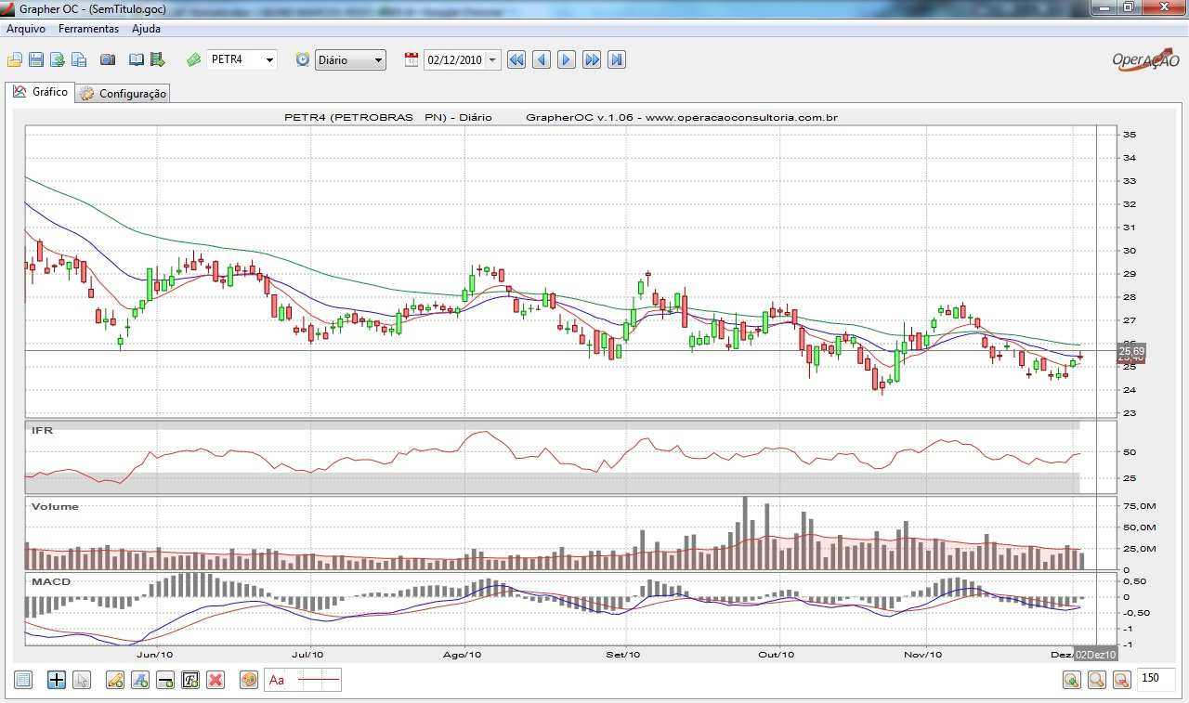
Task: Add a horizontal line with the line tool
Action: pyautogui.click(x=165, y=680)
